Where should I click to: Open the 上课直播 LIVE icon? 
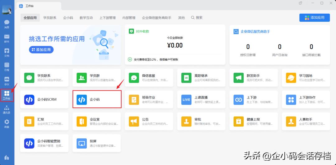[x=186, y=99]
